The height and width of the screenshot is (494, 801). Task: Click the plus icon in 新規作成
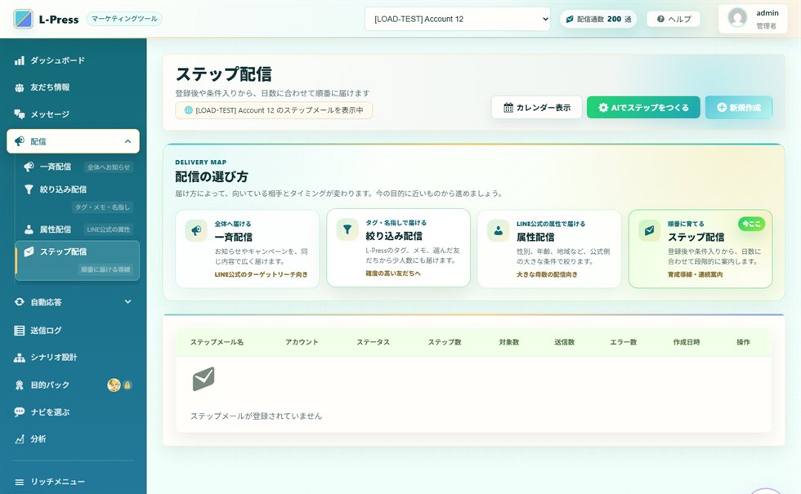point(722,108)
